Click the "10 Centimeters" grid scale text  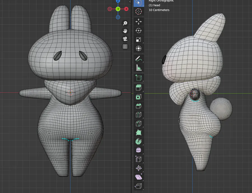coord(159,10)
